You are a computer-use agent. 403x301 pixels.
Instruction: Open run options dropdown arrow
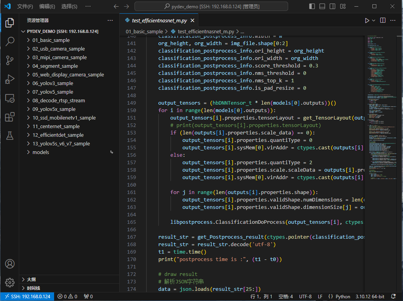[374, 20]
